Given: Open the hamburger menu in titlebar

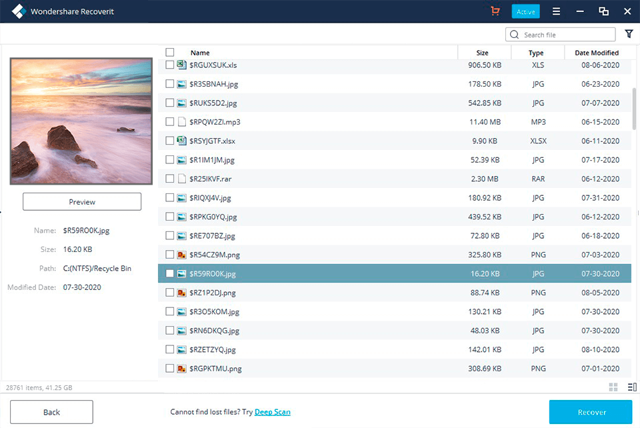Looking at the screenshot, I should pos(555,11).
